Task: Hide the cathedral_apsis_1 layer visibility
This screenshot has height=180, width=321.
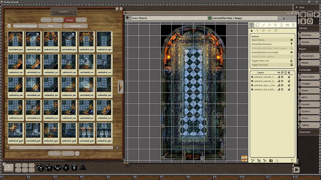Action: point(279,85)
